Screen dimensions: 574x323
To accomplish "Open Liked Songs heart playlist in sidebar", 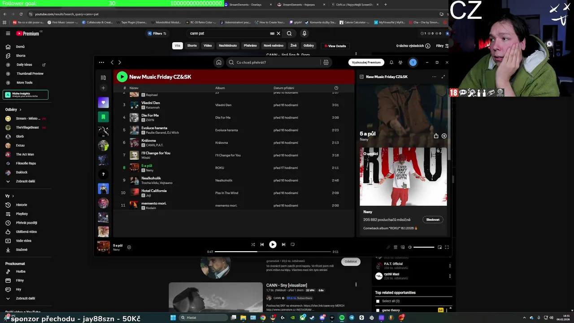I will 103,102.
